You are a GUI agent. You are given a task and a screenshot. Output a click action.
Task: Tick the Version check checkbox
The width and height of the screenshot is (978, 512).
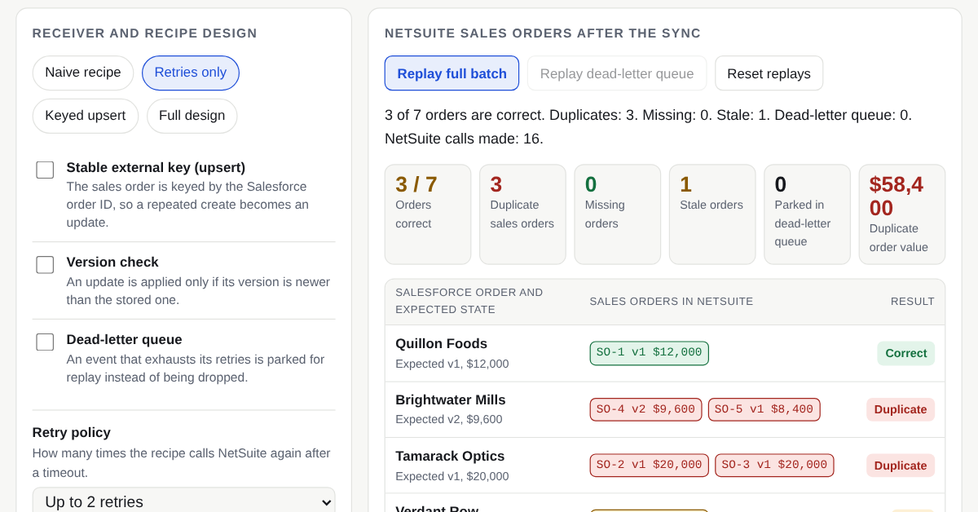point(45,264)
